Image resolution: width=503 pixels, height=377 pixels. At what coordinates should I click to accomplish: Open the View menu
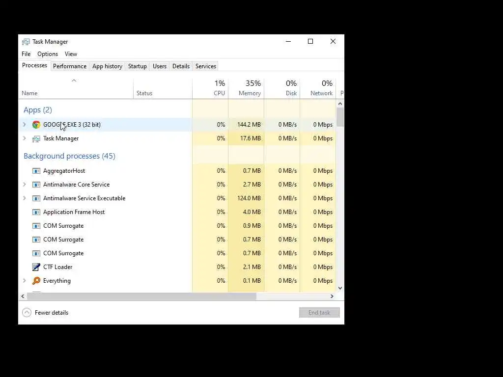click(71, 54)
